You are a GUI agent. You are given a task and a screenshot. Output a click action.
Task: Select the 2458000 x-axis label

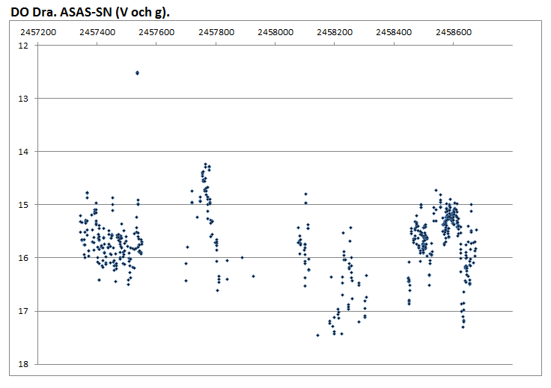click(x=275, y=33)
